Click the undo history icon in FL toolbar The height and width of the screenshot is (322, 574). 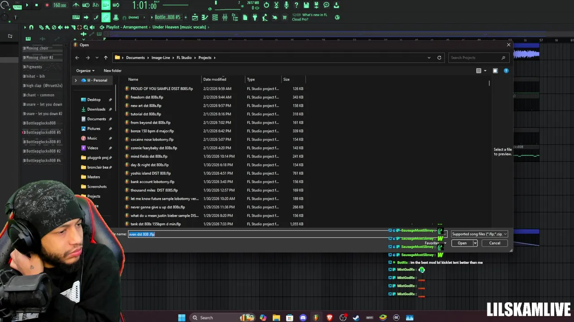point(266,5)
